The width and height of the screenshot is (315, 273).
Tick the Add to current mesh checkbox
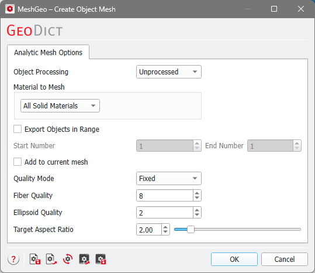tap(18, 162)
